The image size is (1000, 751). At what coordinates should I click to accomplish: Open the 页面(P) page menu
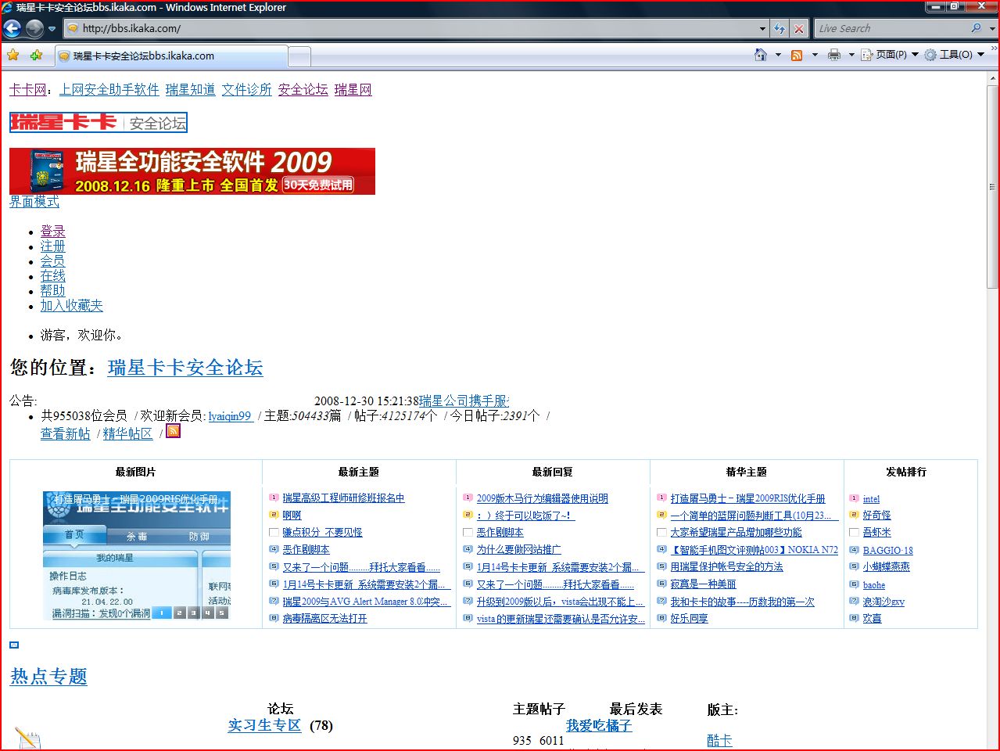point(890,55)
